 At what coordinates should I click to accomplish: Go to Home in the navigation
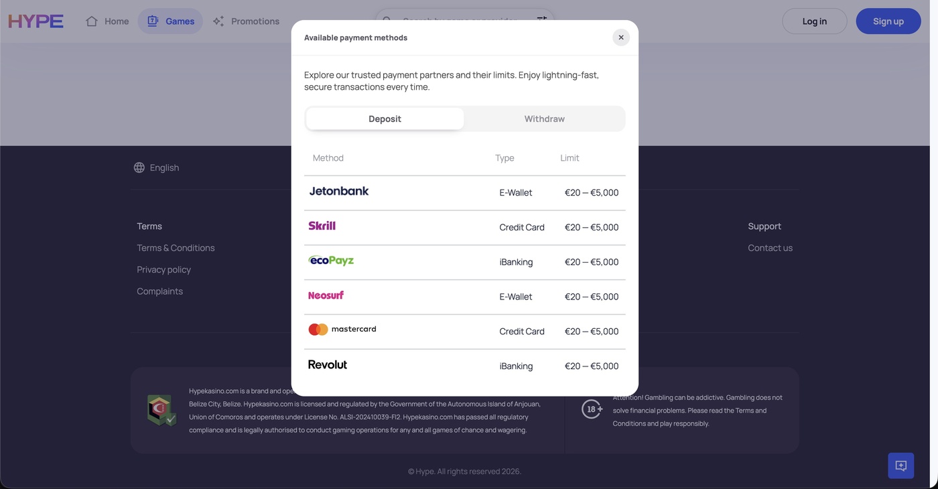[107, 21]
